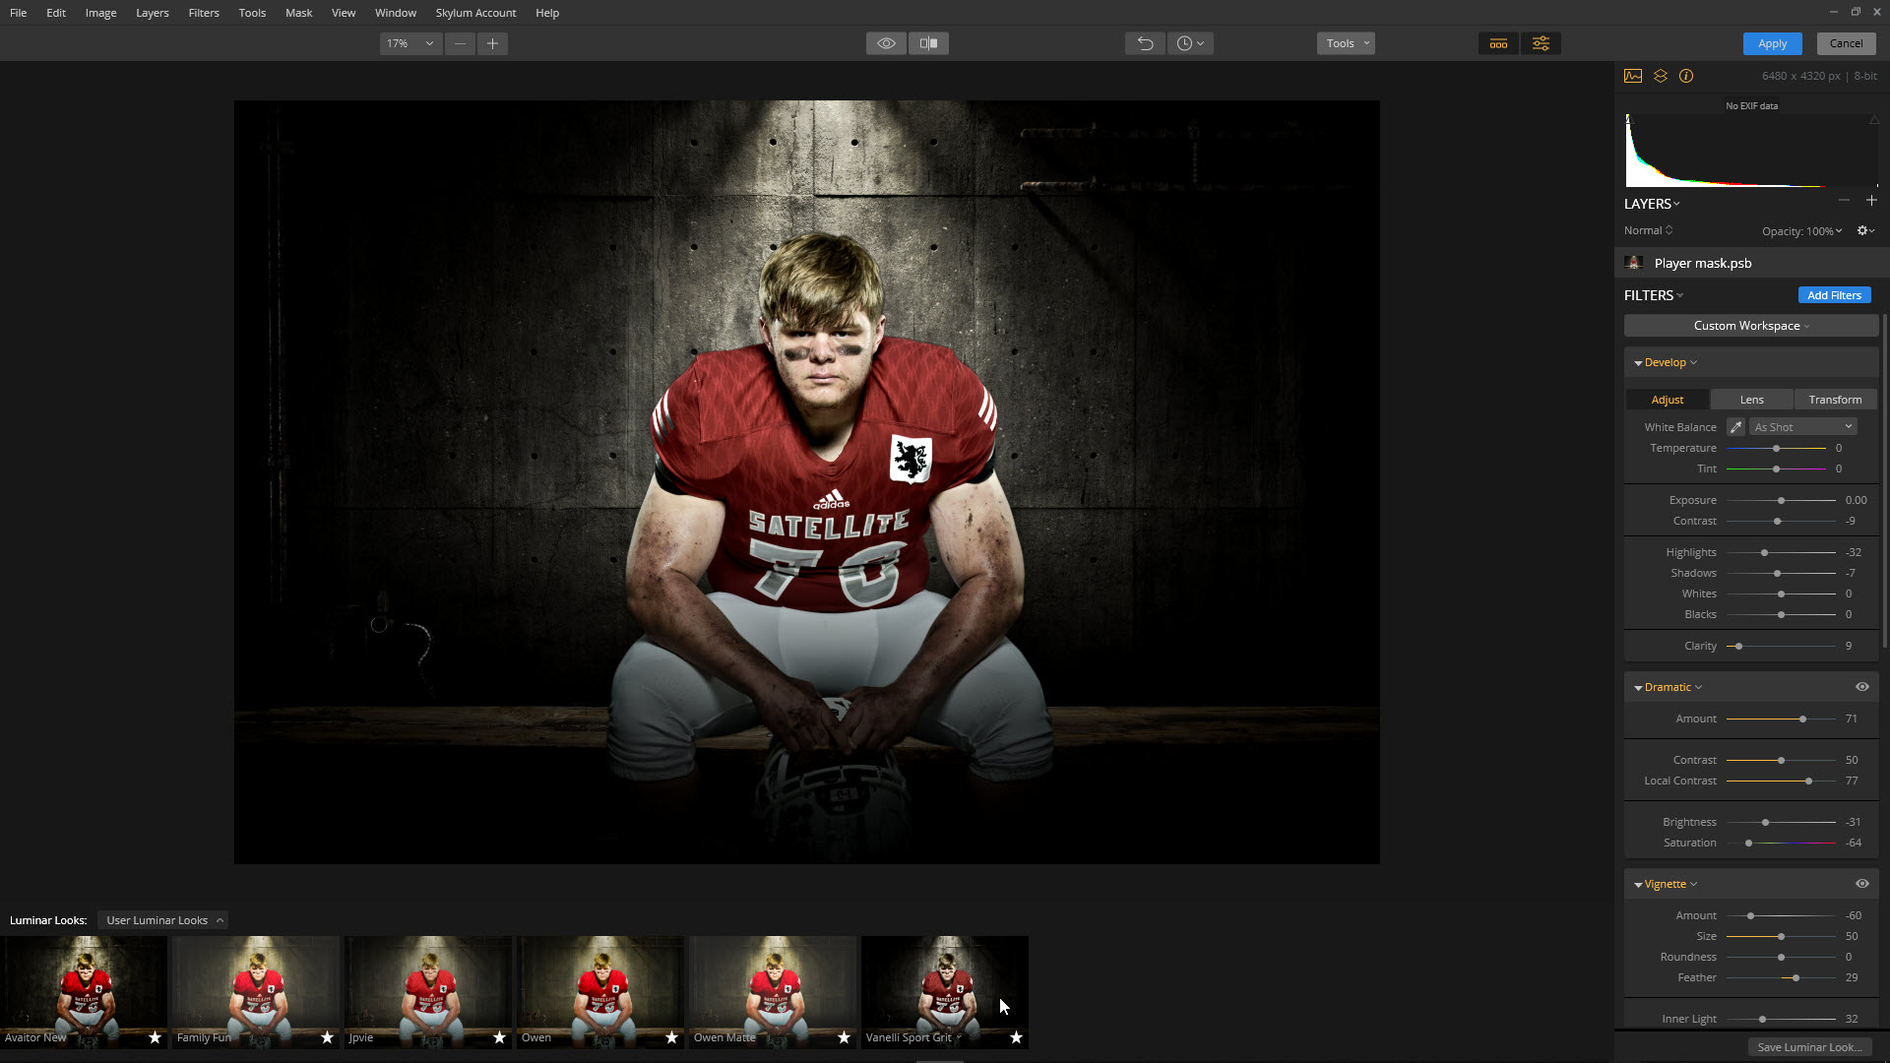Hide the Dramatic filter with eye icon
The width and height of the screenshot is (1890, 1063).
click(x=1861, y=687)
